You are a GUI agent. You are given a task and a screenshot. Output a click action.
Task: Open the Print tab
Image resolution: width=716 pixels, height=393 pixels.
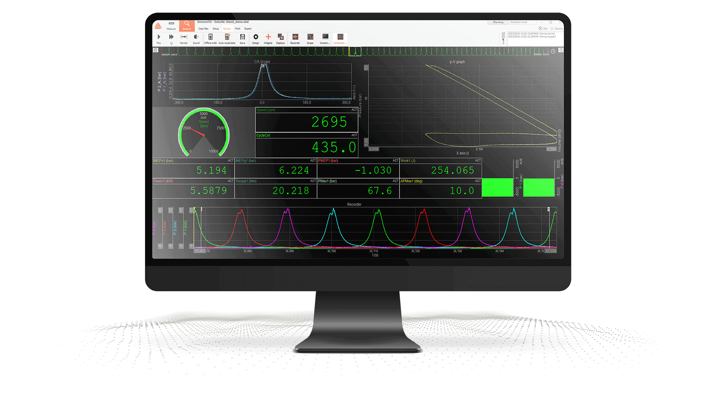[x=238, y=29]
